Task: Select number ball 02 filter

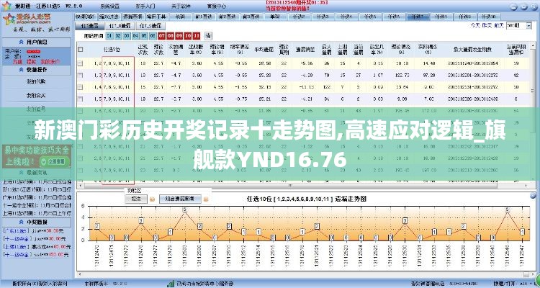Action: coord(118,35)
